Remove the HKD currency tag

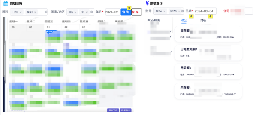click(x=21, y=12)
